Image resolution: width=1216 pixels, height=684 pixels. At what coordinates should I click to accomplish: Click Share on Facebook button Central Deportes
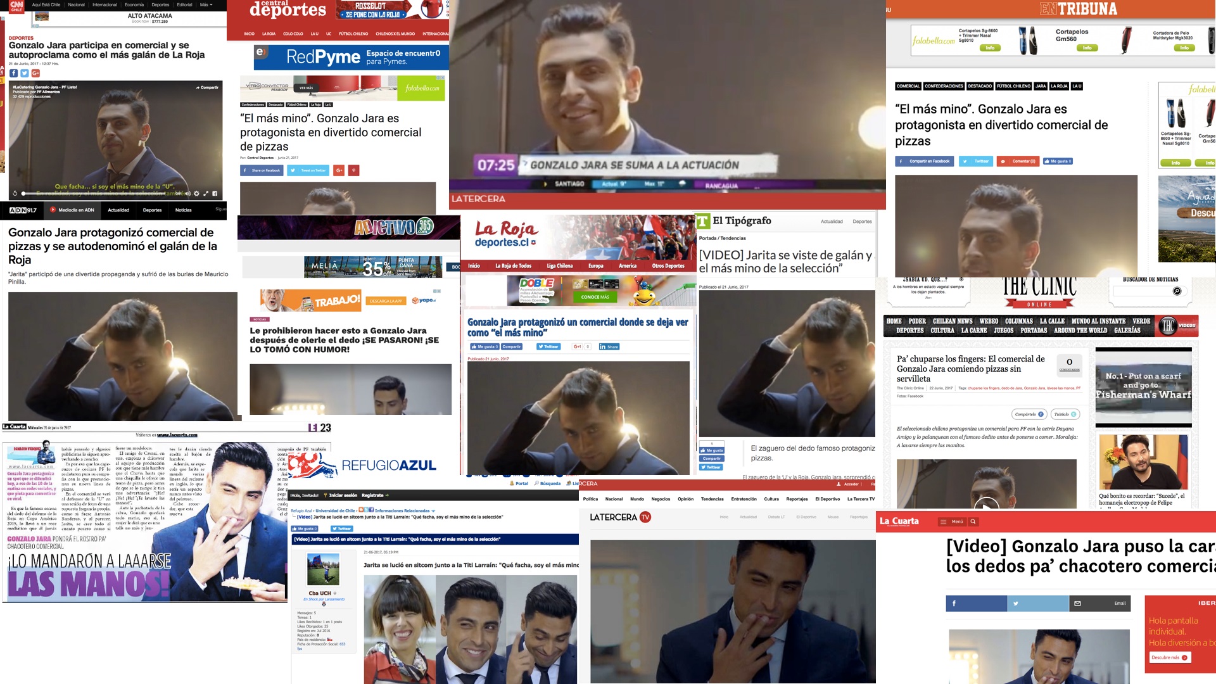point(262,170)
